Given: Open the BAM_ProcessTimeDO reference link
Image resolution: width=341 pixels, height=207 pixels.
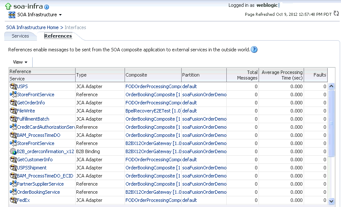Looking at the screenshot, I should point(39,135).
